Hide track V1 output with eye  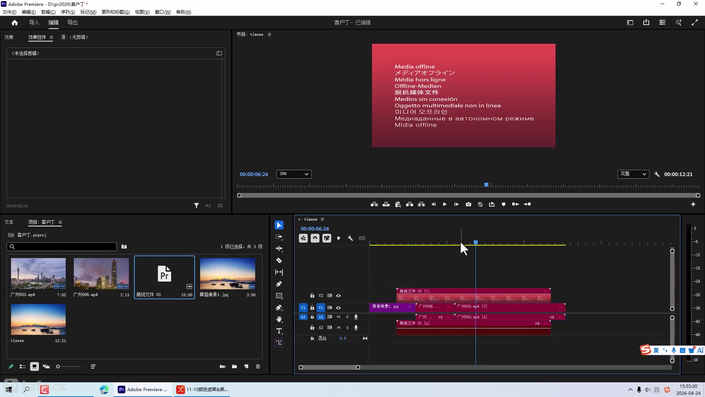(x=339, y=308)
